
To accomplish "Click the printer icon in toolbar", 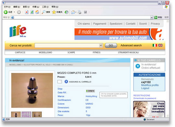I will click(x=80, y=12).
